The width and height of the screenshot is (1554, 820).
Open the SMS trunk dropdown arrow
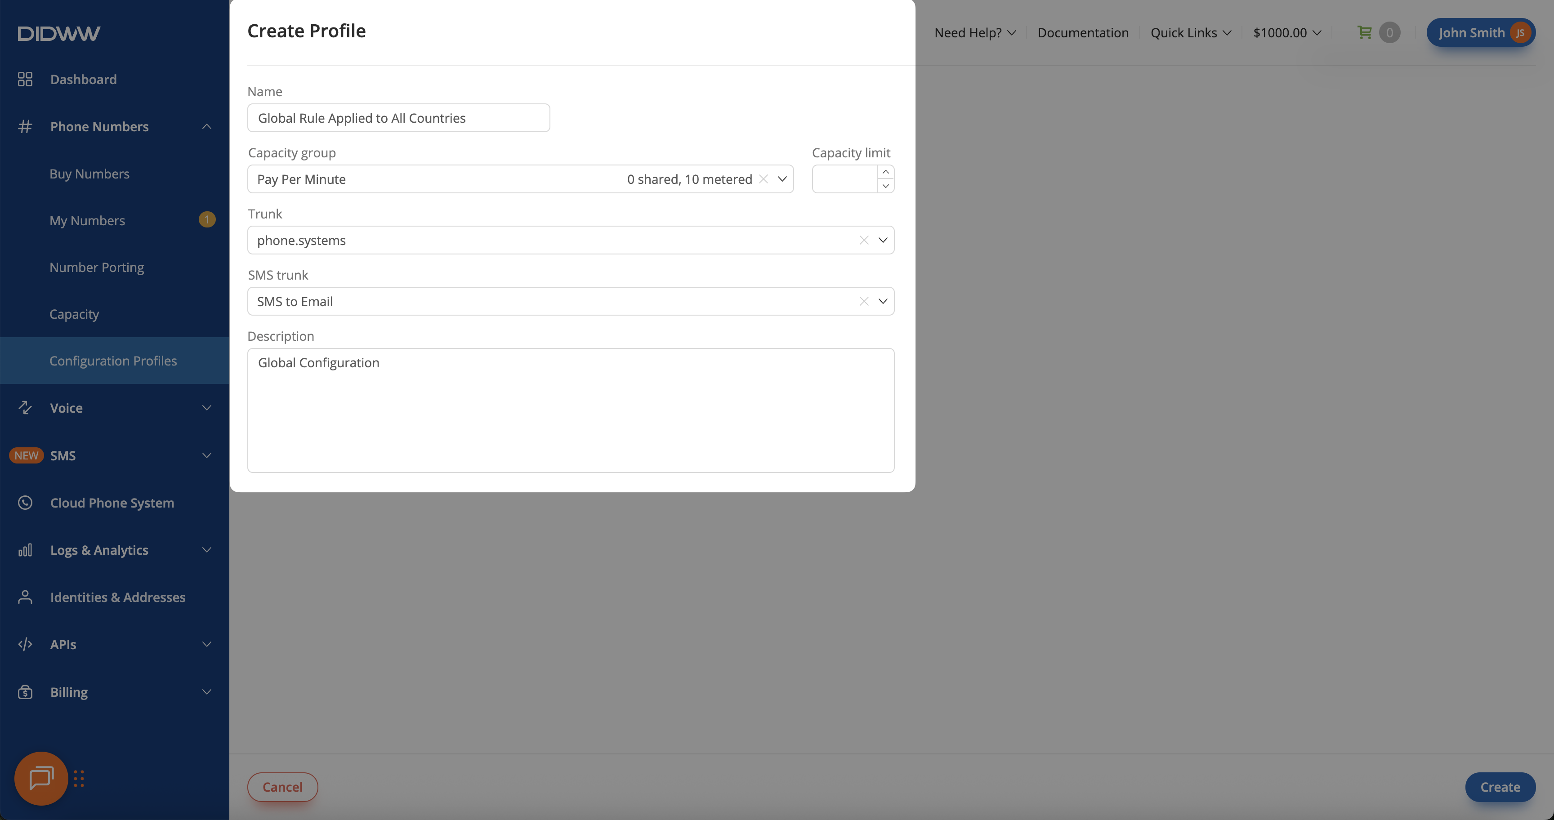click(x=883, y=302)
